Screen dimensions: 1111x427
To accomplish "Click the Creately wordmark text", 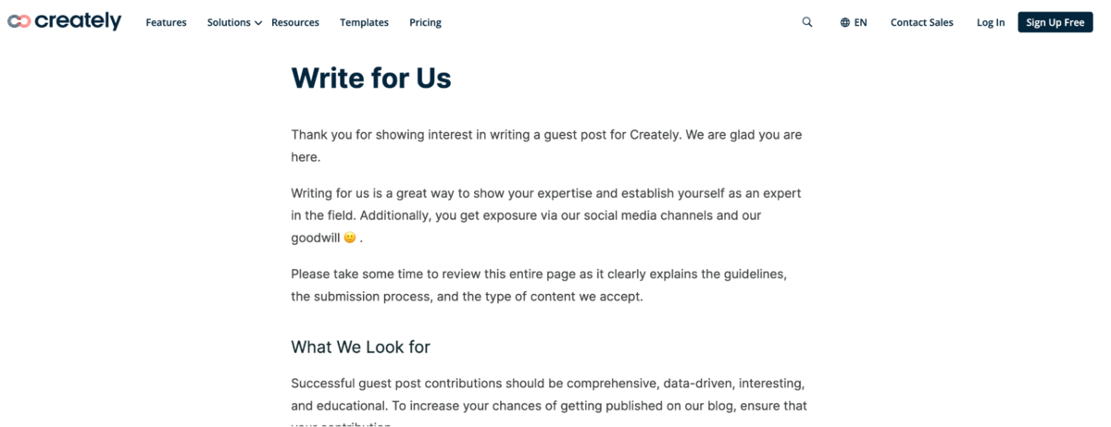I will click(78, 21).
